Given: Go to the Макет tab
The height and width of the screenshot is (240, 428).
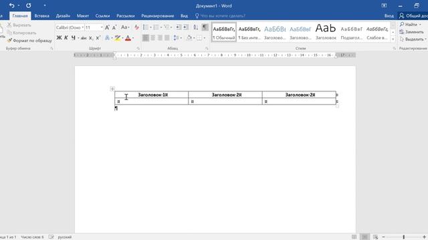Looking at the screenshot, I should (83, 16).
